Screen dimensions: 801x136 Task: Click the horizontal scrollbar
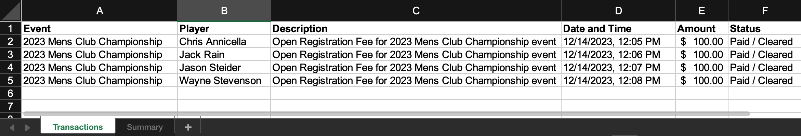386,113
